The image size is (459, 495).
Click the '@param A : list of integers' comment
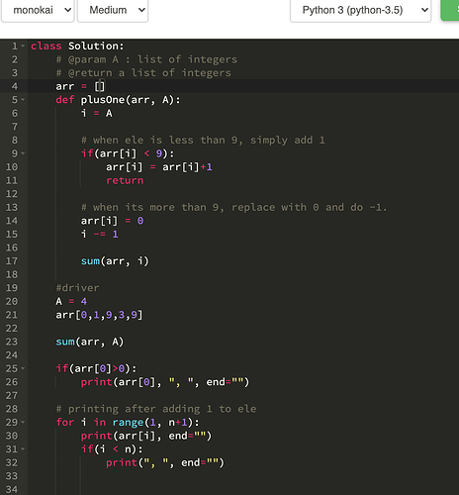146,59
